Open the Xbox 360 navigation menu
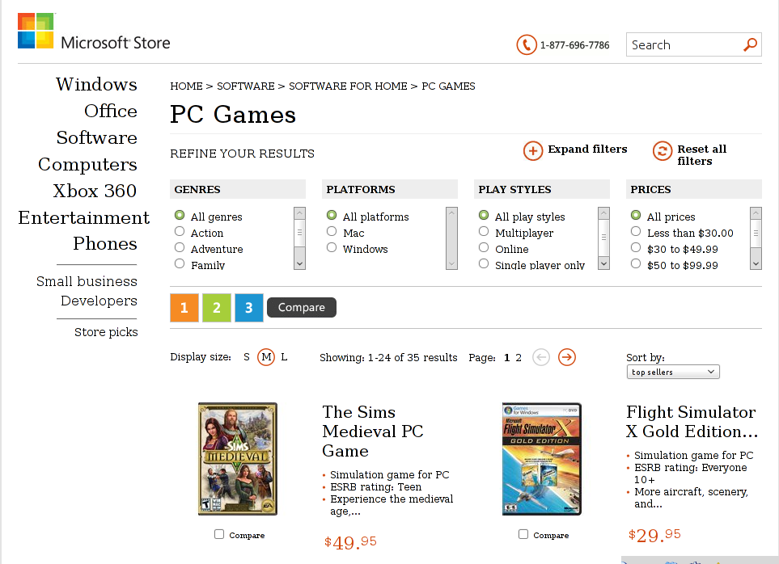 pyautogui.click(x=95, y=191)
